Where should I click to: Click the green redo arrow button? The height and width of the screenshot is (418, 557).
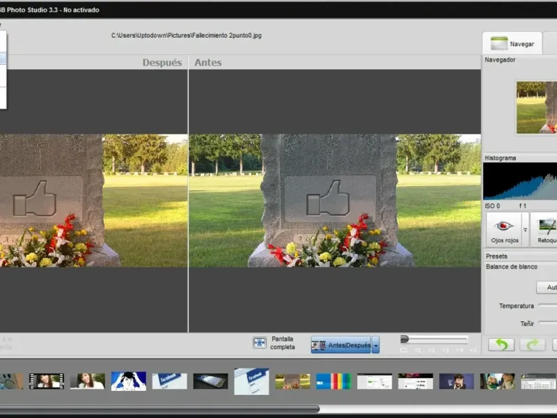point(533,344)
